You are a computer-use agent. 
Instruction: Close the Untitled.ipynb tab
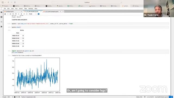[x=21, y=11]
